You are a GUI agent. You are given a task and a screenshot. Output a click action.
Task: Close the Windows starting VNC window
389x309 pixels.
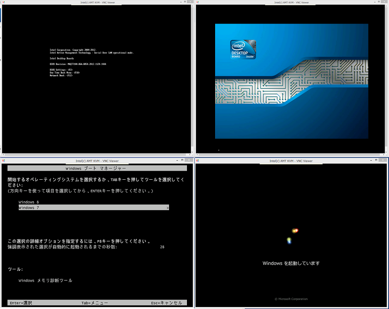click(383, 160)
